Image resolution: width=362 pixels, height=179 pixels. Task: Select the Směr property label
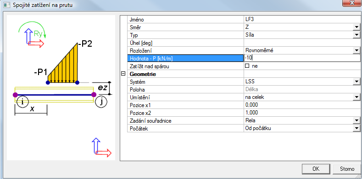click(135, 27)
